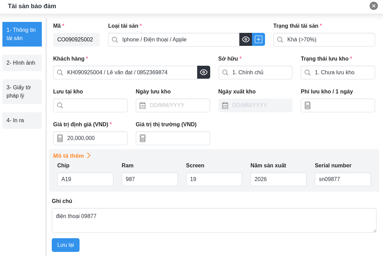Click into the Ghi chú text area

[x=214, y=220]
